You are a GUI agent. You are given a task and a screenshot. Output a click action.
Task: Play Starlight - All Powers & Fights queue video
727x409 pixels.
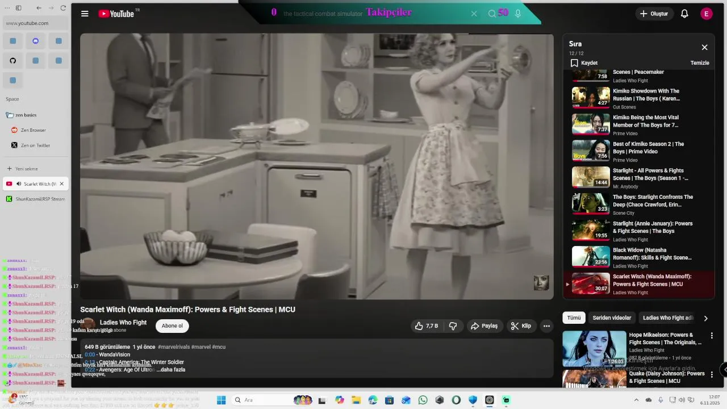pos(640,177)
